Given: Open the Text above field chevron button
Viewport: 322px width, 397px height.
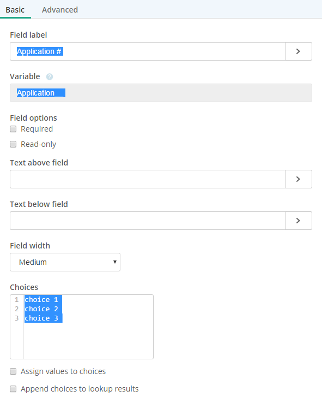Looking at the screenshot, I should [299, 179].
